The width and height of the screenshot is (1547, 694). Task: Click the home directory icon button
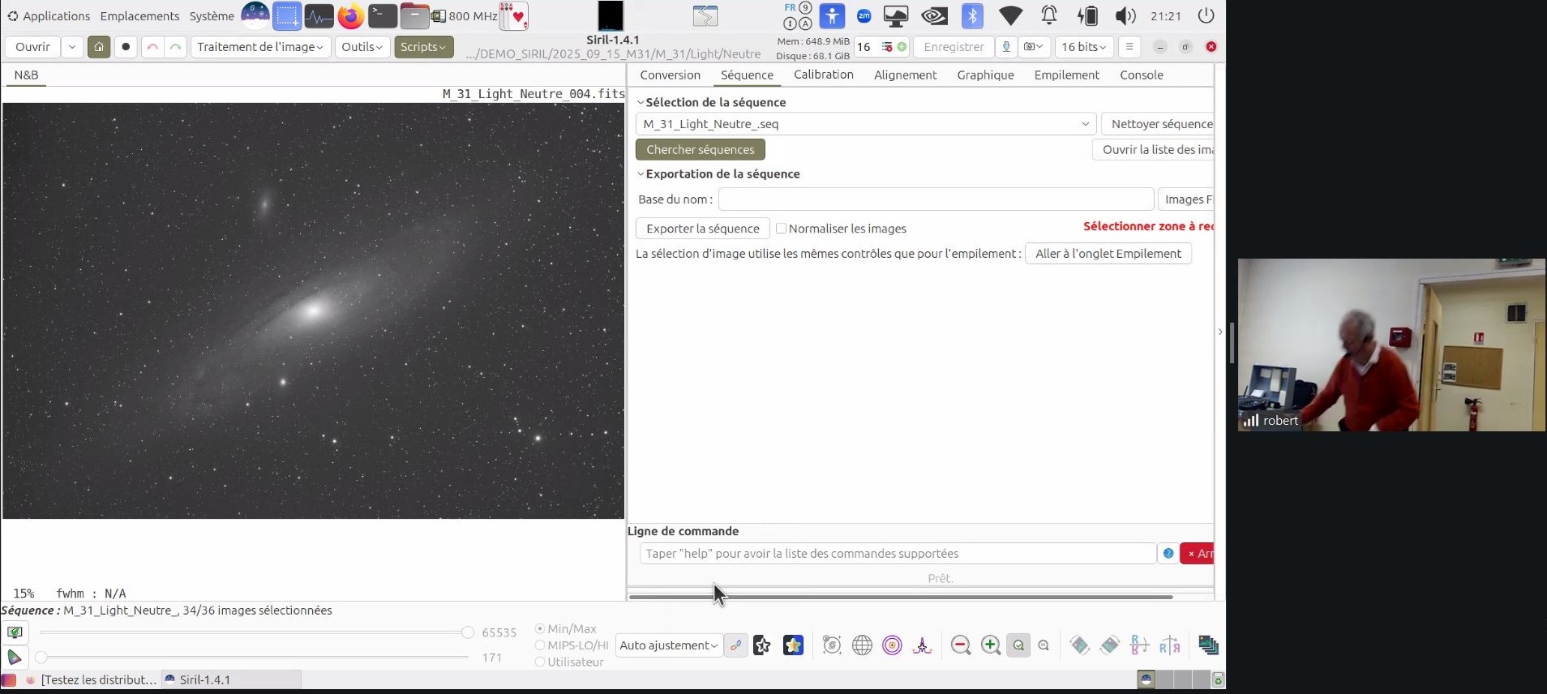pyautogui.click(x=99, y=47)
